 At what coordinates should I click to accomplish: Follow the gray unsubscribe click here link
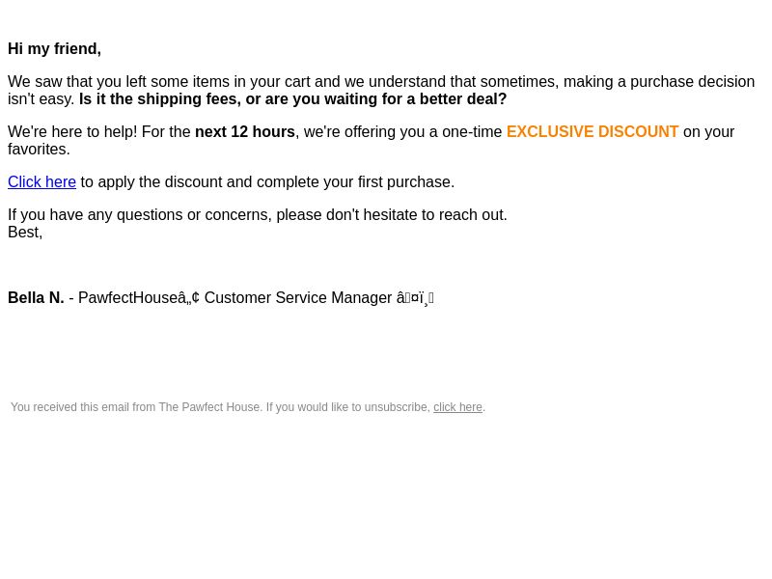coord(457,407)
